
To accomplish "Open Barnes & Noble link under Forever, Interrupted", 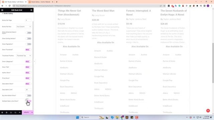I will pyautogui.click(x=134, y=61).
